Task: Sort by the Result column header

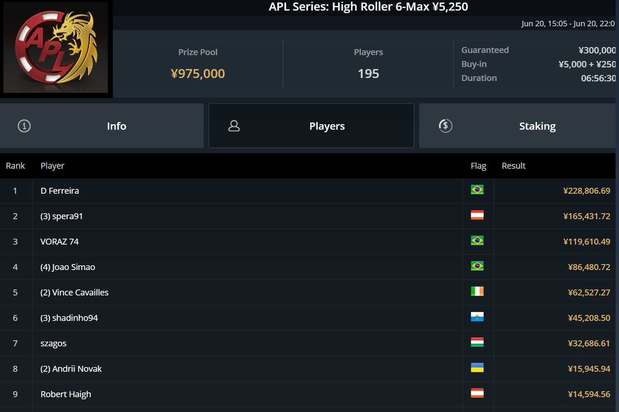Action: (x=513, y=166)
